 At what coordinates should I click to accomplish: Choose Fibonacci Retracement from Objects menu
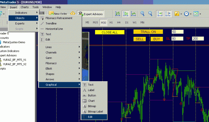[x=60, y=18]
